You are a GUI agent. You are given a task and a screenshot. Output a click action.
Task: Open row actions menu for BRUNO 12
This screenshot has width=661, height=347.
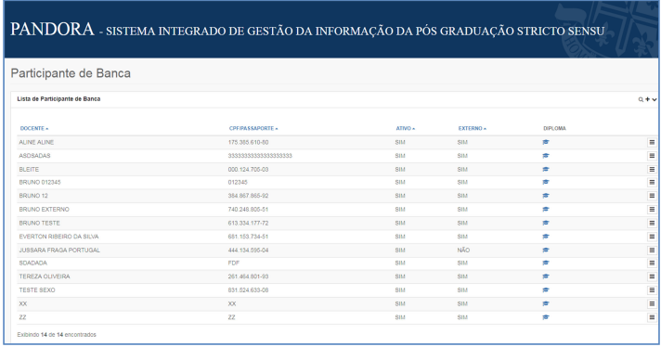click(x=652, y=197)
